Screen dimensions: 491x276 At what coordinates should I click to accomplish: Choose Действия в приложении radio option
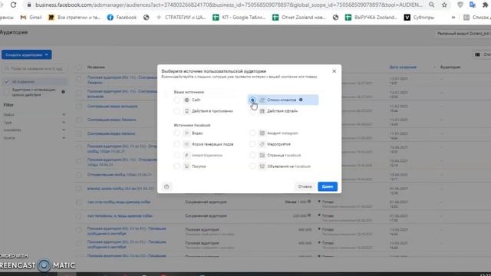click(177, 111)
